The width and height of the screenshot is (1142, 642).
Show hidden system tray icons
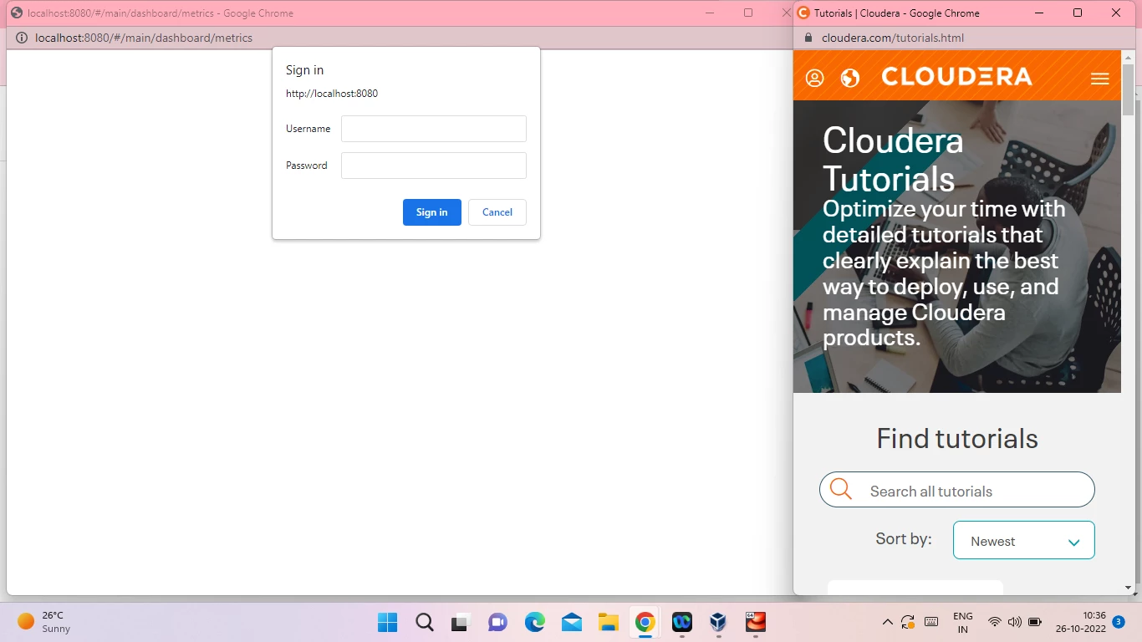887,622
